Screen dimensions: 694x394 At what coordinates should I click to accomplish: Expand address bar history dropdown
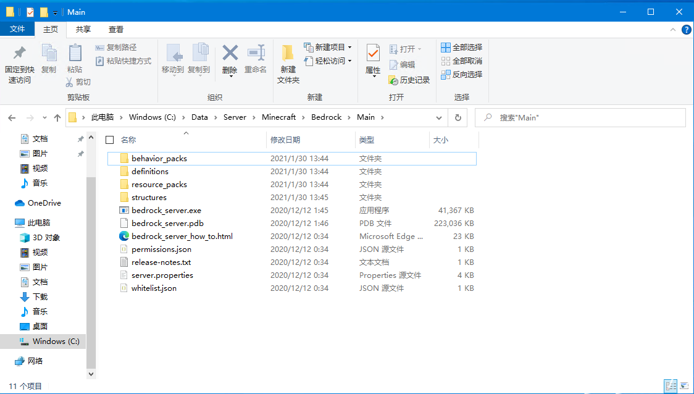(438, 118)
